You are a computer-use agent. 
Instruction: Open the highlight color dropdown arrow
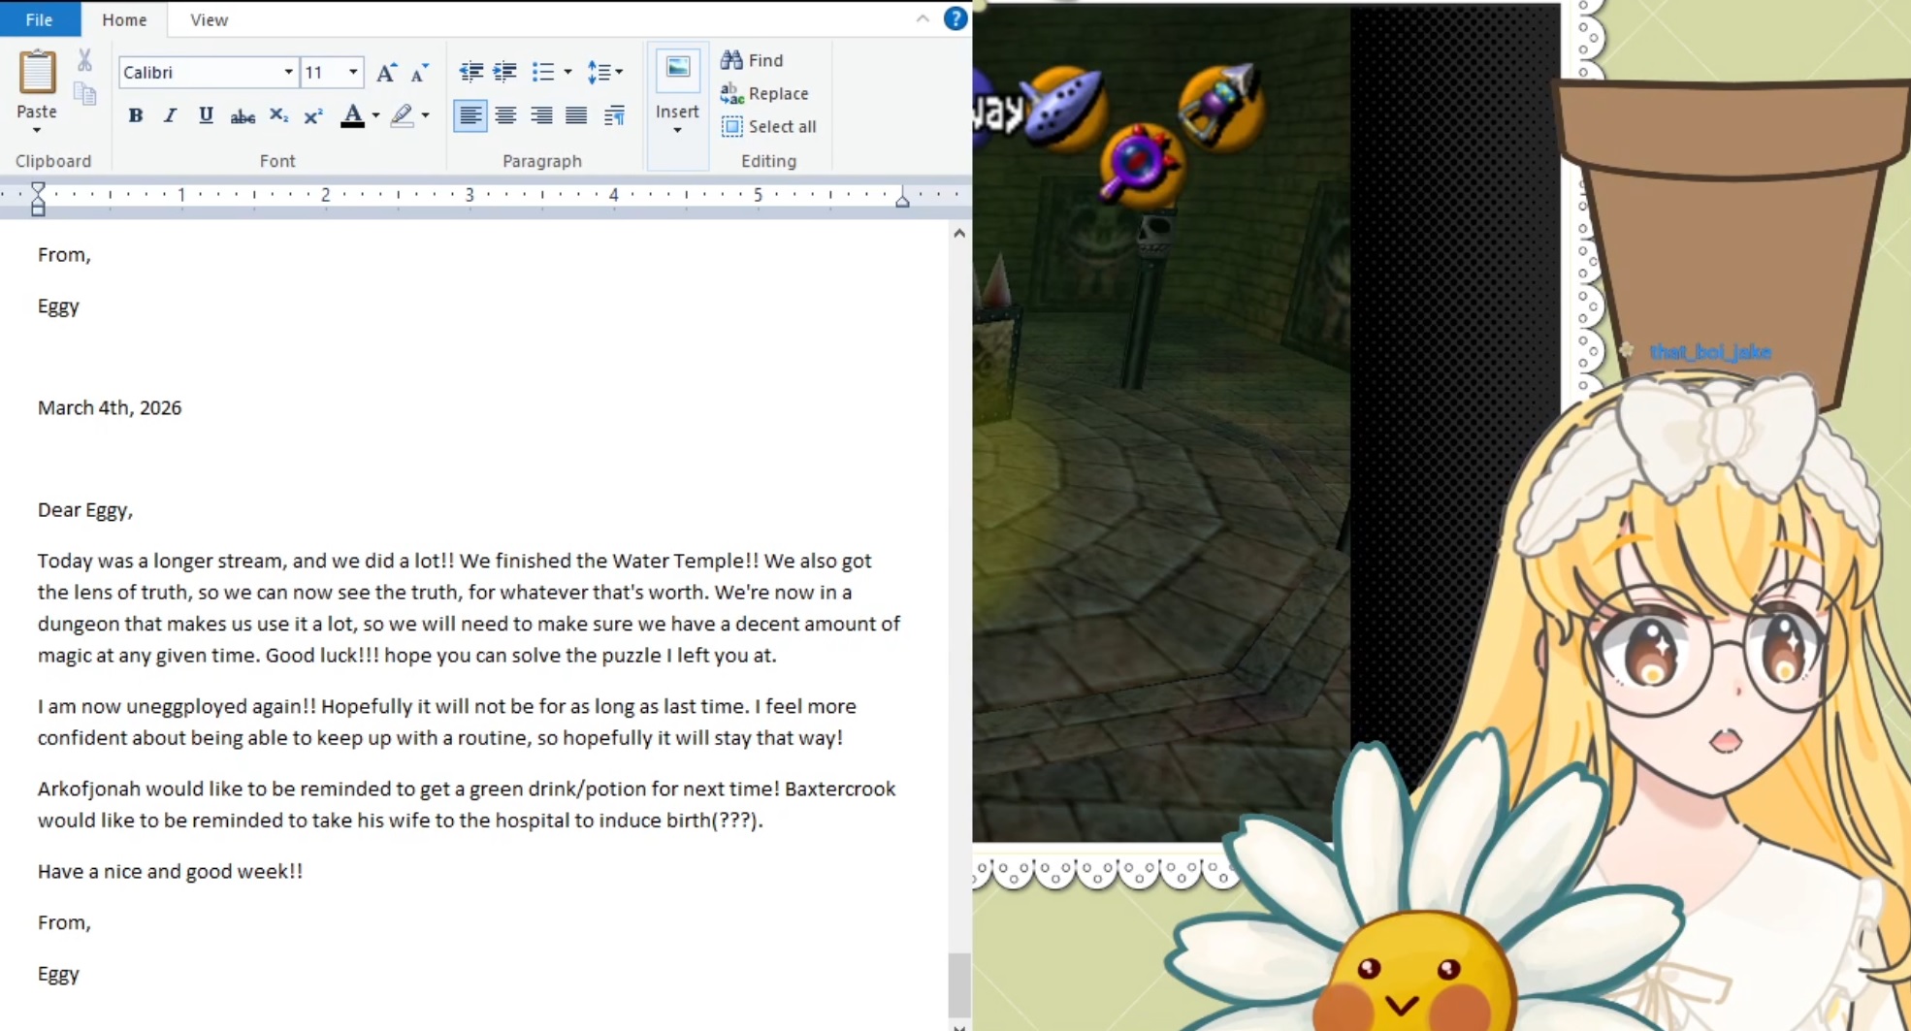tap(425, 115)
